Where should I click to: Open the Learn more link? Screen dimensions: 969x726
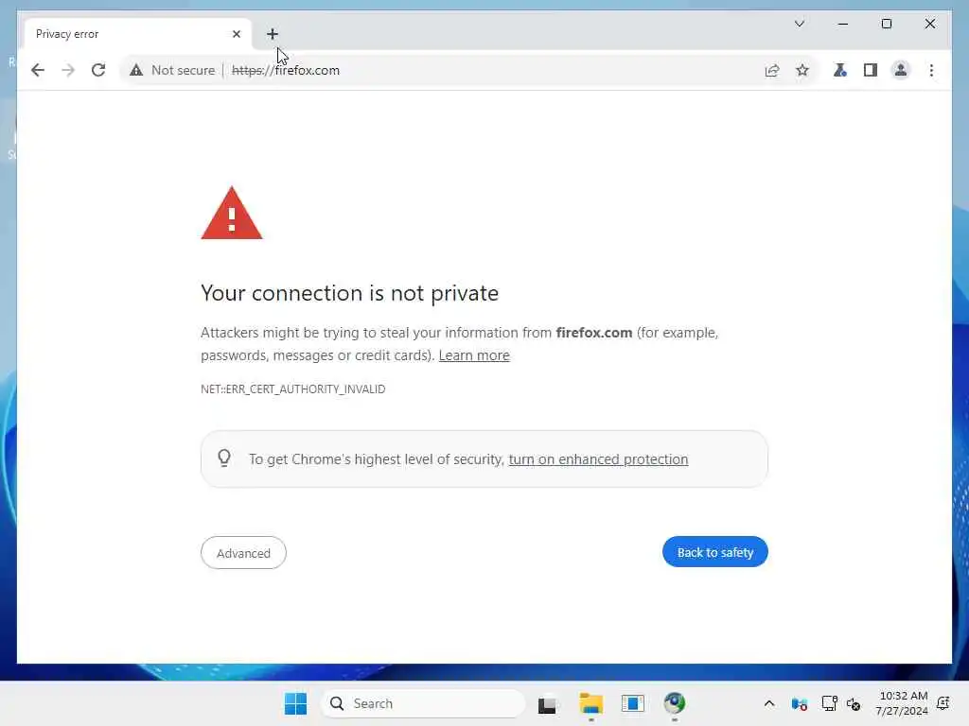coord(474,355)
